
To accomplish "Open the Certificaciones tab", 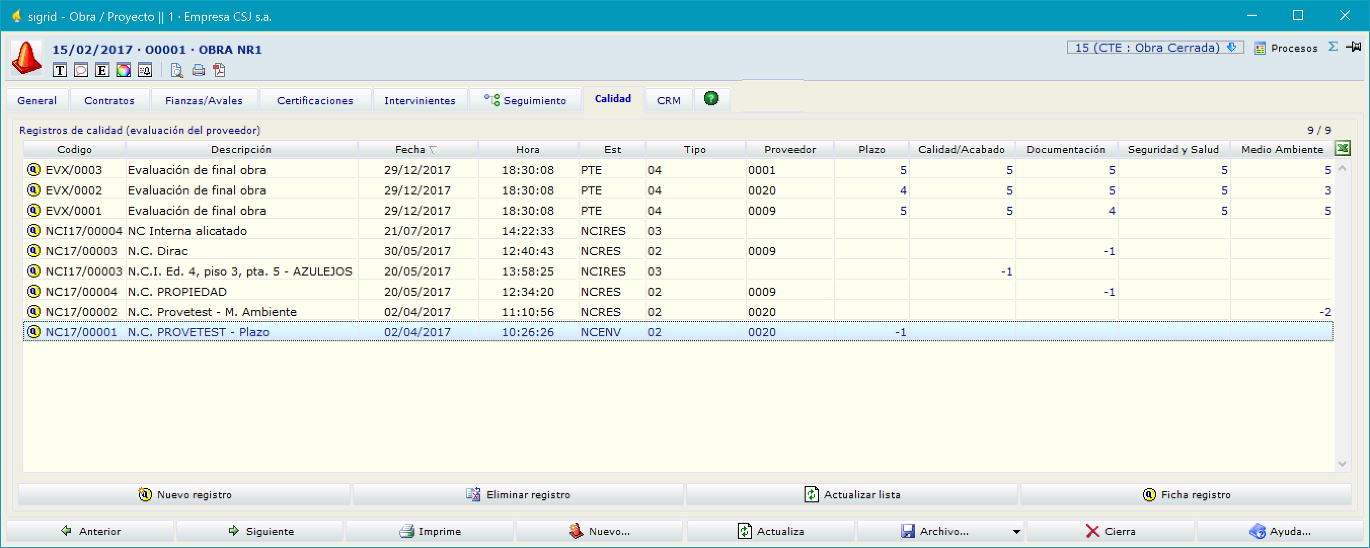I will (x=315, y=100).
